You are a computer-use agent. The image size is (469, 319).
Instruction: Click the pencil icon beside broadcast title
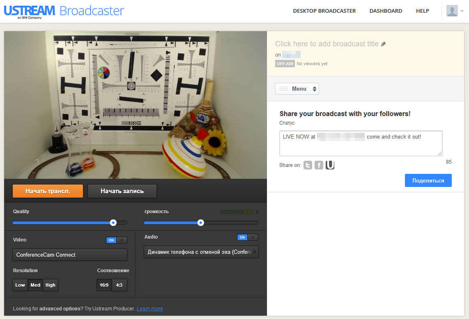point(384,44)
